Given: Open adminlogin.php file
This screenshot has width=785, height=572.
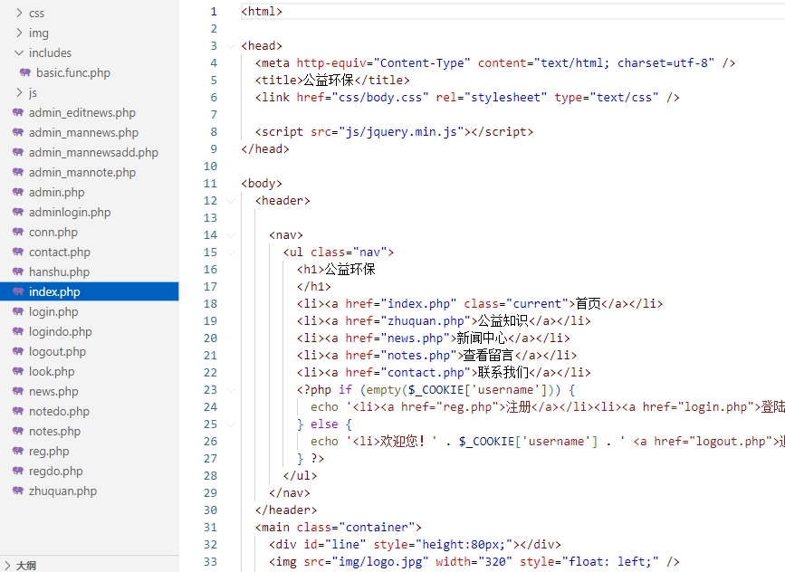Looking at the screenshot, I should pos(70,212).
